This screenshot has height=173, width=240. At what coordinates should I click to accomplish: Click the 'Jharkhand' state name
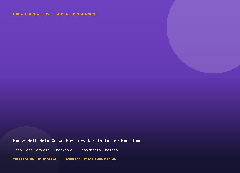[63, 150]
